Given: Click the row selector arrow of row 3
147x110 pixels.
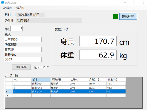Looking at the screenshot, I should pos(9,92).
